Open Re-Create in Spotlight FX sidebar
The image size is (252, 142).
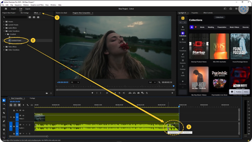click(183, 41)
